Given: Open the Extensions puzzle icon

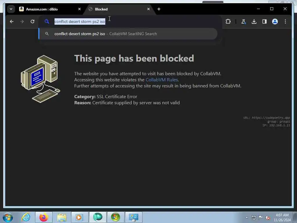Looking at the screenshot, I should point(228,21).
